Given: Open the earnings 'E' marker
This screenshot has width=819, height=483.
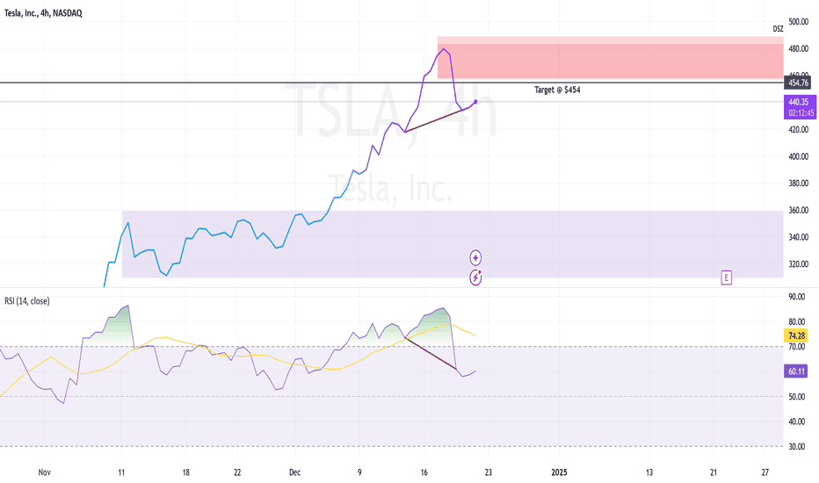Looking at the screenshot, I should (x=726, y=278).
